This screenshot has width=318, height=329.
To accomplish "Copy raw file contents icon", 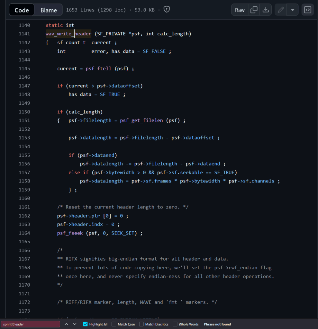I will click(254, 10).
